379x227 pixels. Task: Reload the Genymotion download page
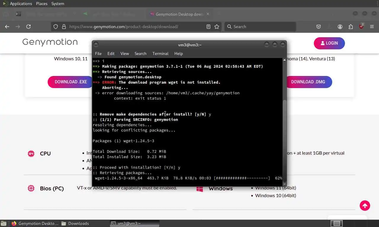28,27
